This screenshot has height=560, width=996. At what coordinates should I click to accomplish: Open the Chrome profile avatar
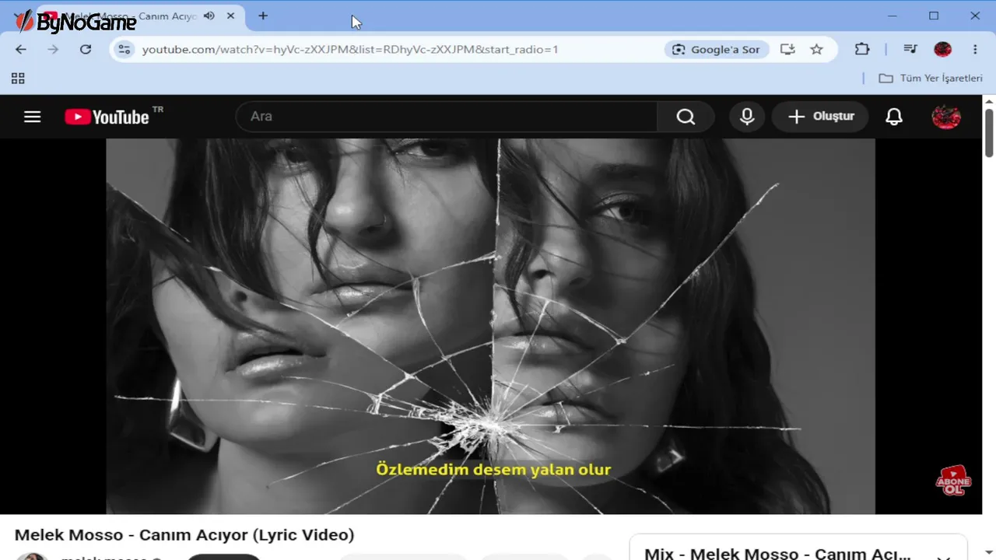click(x=942, y=49)
